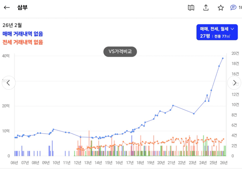
Task: Click the 23년 dip sale price point
Action: (x=194, y=114)
